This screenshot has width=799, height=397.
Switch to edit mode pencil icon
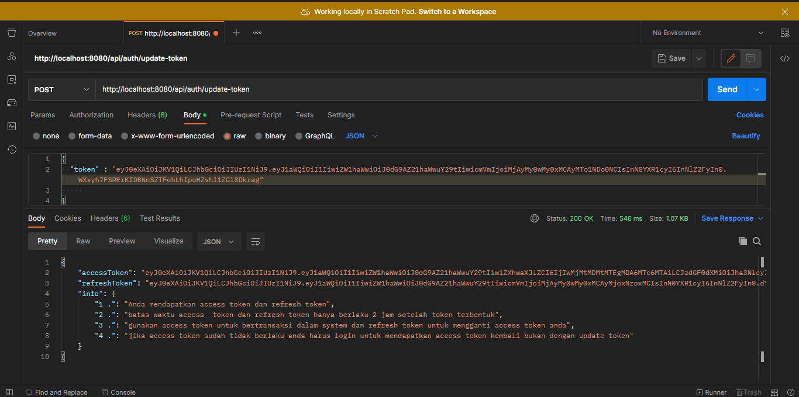[x=731, y=58]
